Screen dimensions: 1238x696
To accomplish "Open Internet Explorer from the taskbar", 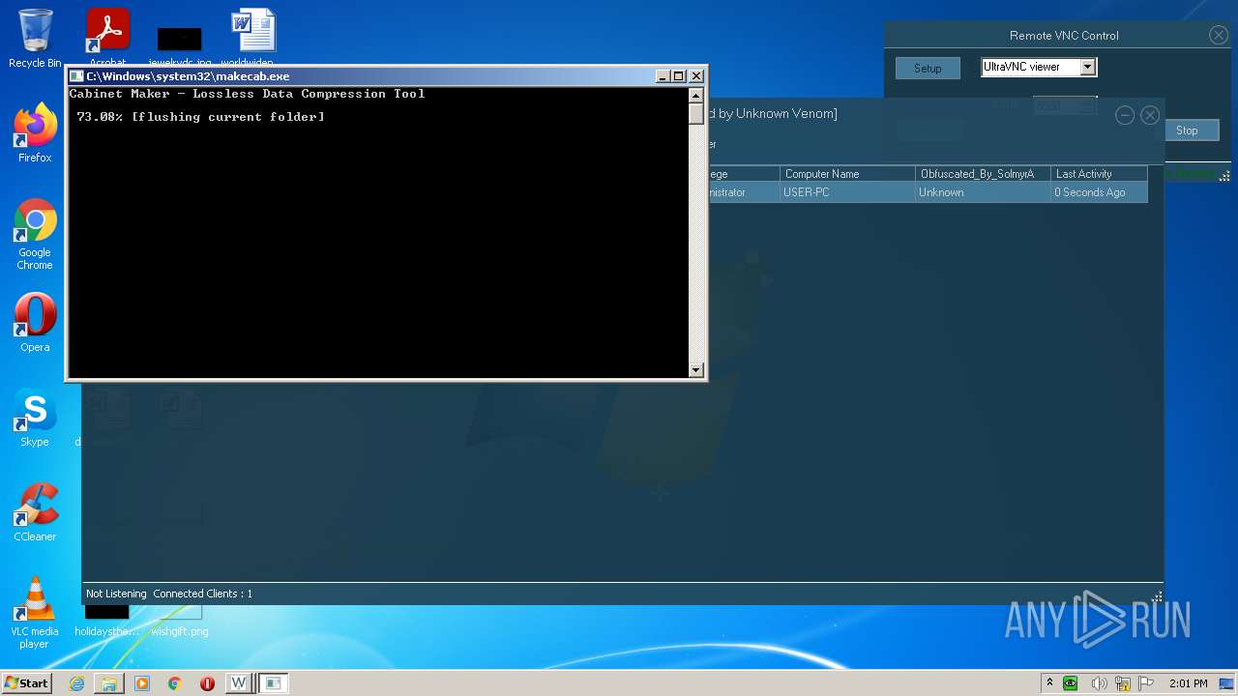I will pos(76,683).
